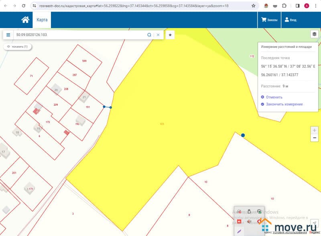Open browser extensions puzzle icon

(284, 6)
